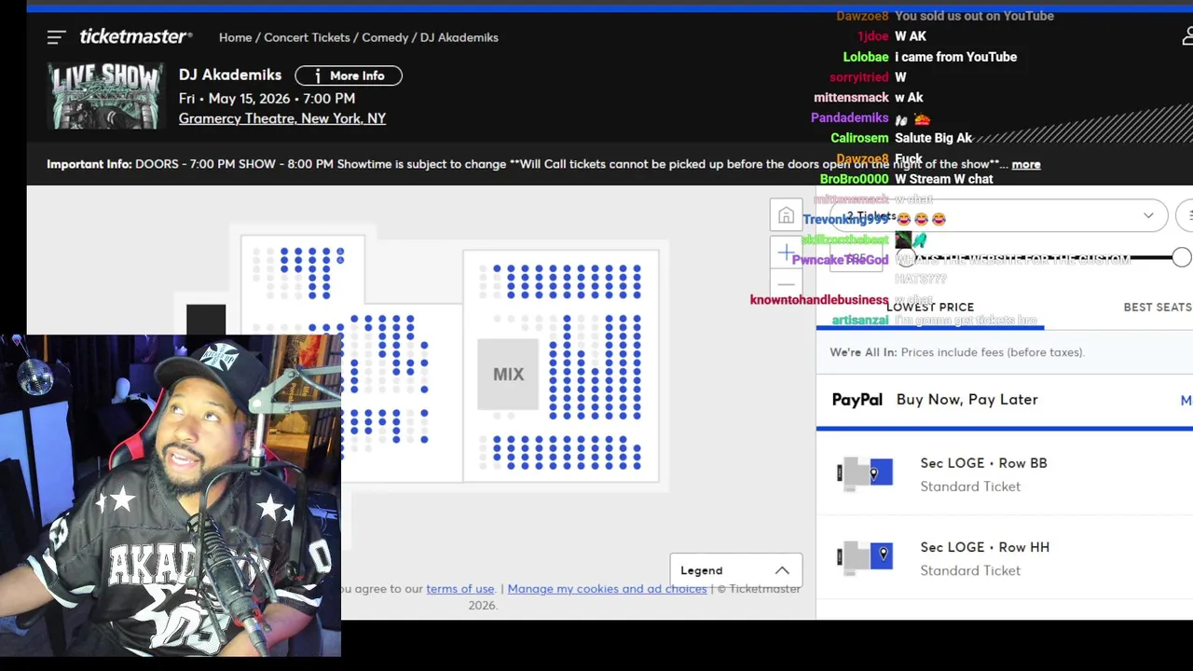The image size is (1193, 671).
Task: Zoom in the seat map with plus
Action: point(786,253)
